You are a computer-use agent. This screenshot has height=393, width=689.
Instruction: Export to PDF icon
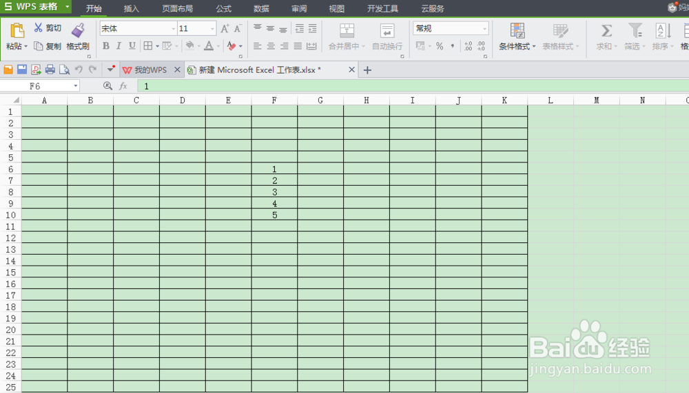tap(36, 70)
